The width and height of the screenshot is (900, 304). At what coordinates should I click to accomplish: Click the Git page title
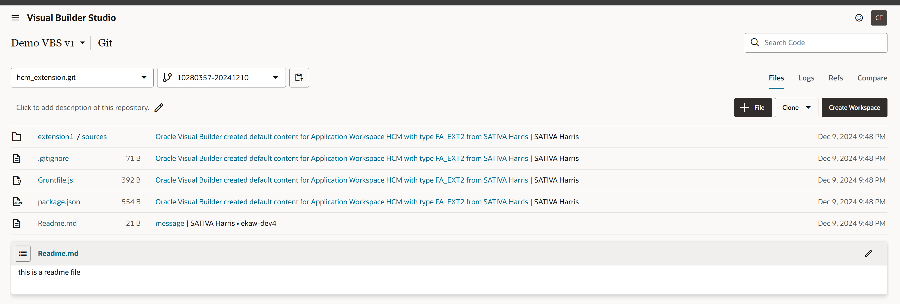click(105, 43)
